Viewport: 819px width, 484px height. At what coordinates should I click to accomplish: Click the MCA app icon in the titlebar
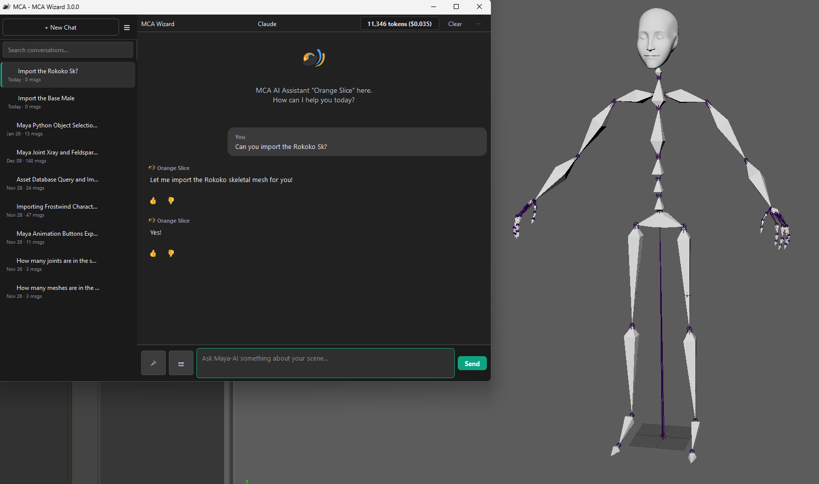pos(7,7)
